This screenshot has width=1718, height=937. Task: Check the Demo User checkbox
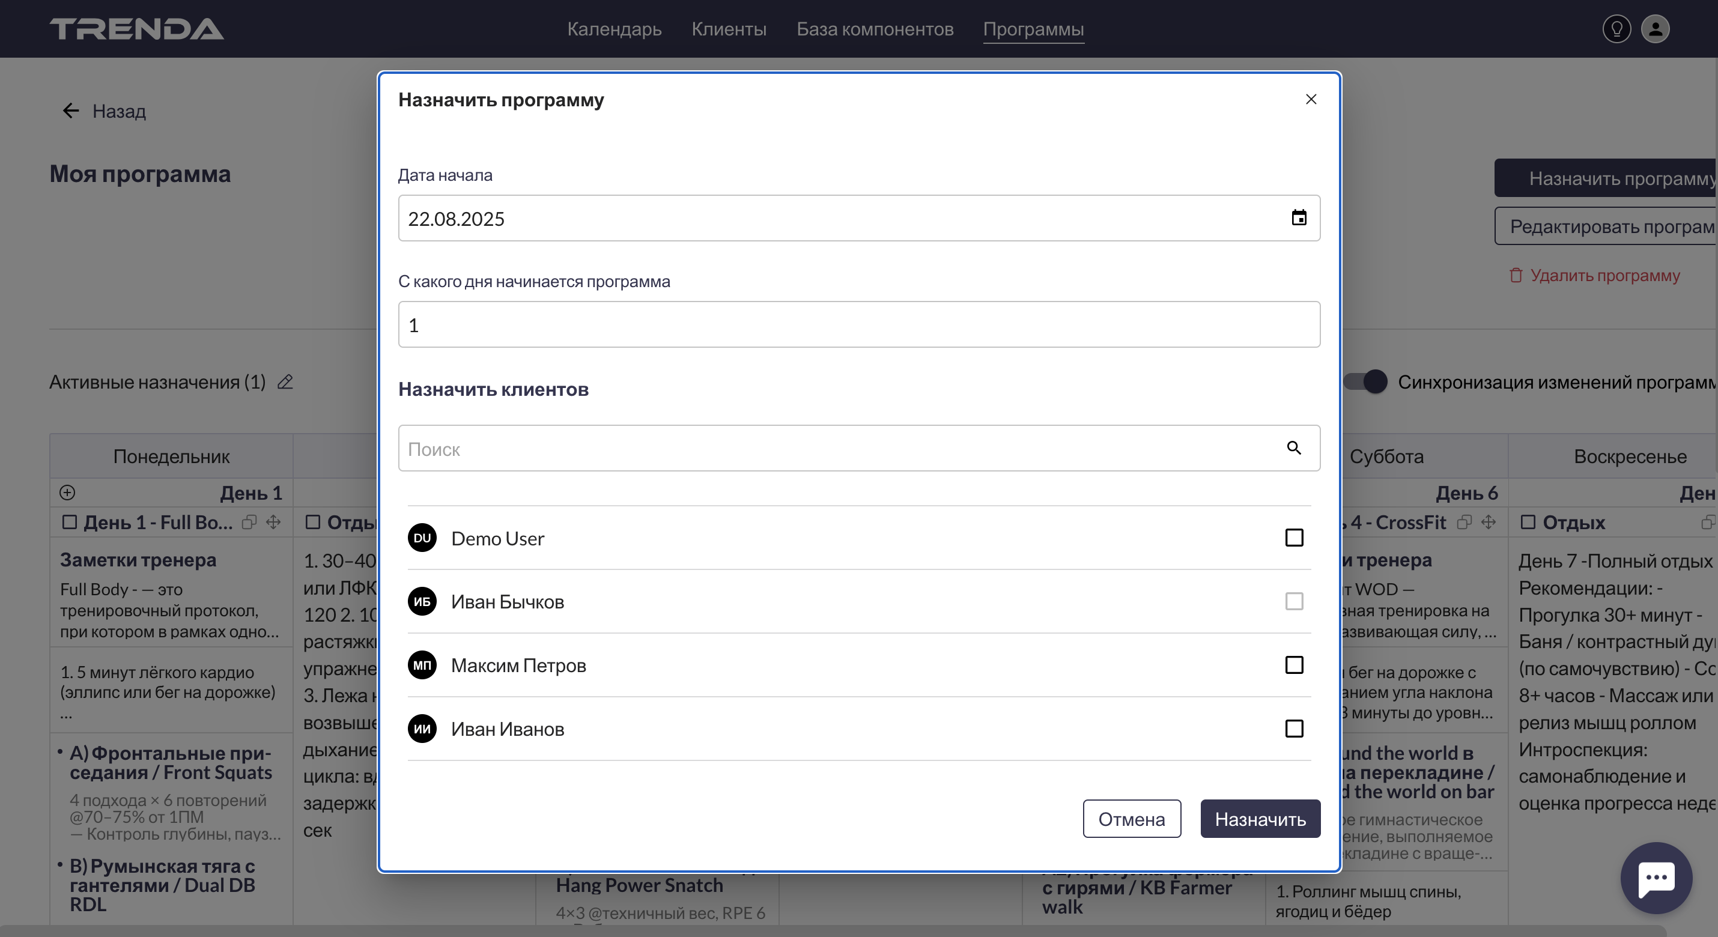(x=1294, y=538)
